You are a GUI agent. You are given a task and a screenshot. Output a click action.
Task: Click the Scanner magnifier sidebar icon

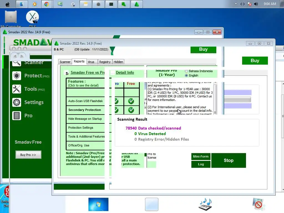point(17,63)
